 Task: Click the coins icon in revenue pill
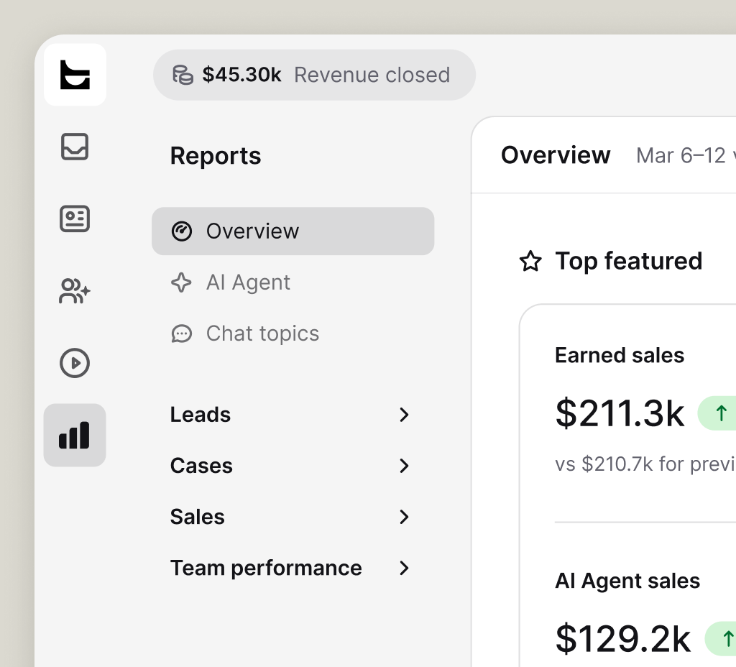pyautogui.click(x=183, y=75)
